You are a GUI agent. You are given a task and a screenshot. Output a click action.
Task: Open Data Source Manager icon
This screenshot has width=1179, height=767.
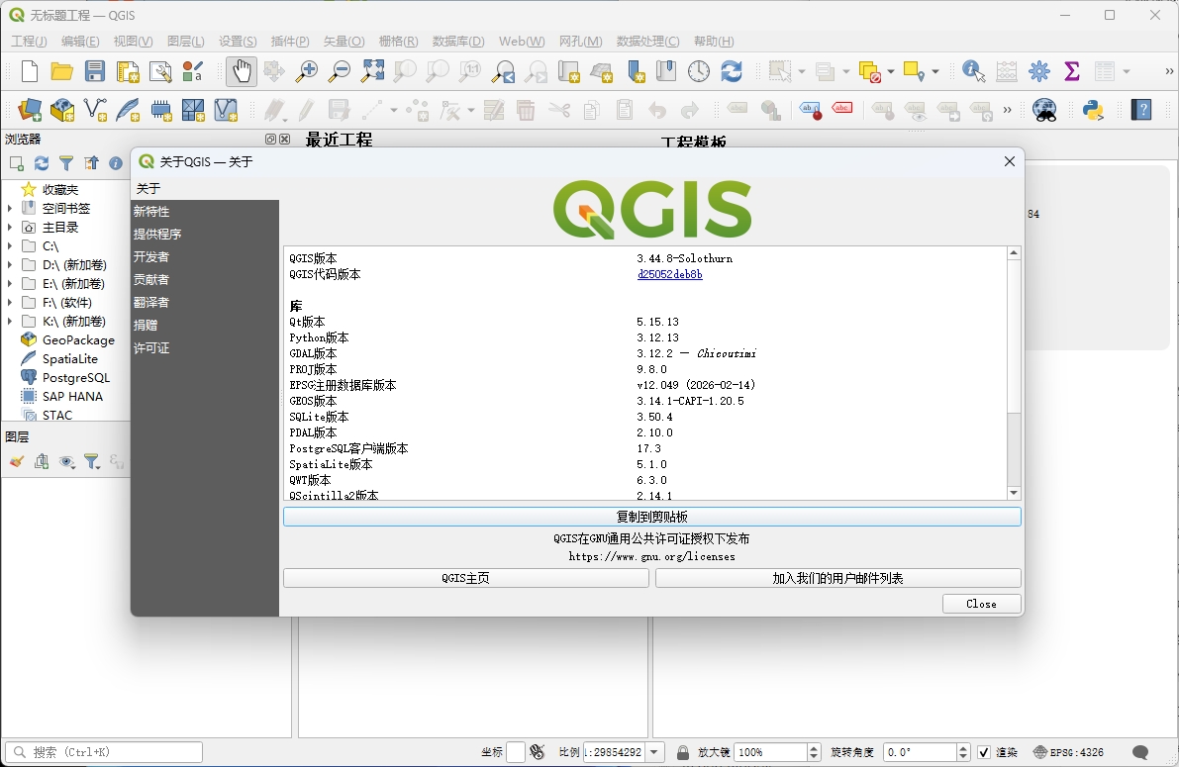tap(30, 111)
